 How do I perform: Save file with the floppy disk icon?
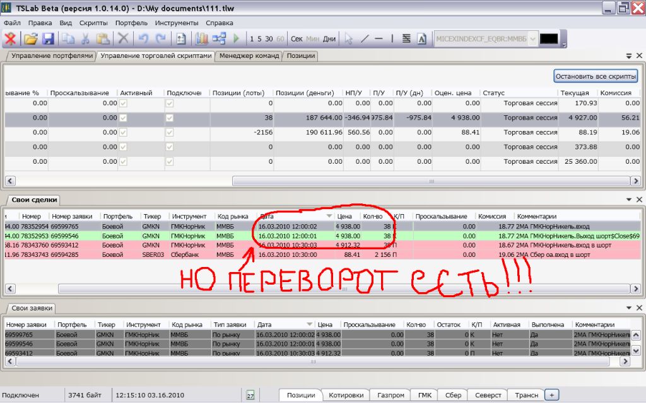[48, 39]
